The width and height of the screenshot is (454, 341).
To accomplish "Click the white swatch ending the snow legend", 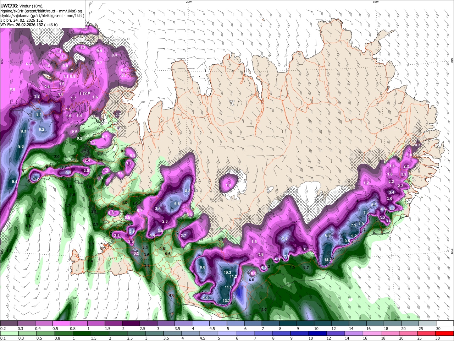I will click(444, 324).
